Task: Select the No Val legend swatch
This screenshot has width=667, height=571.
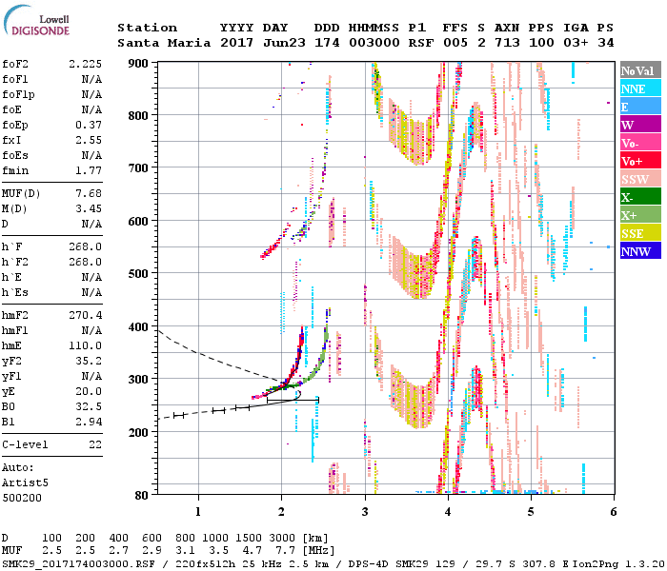Action: [x=640, y=70]
